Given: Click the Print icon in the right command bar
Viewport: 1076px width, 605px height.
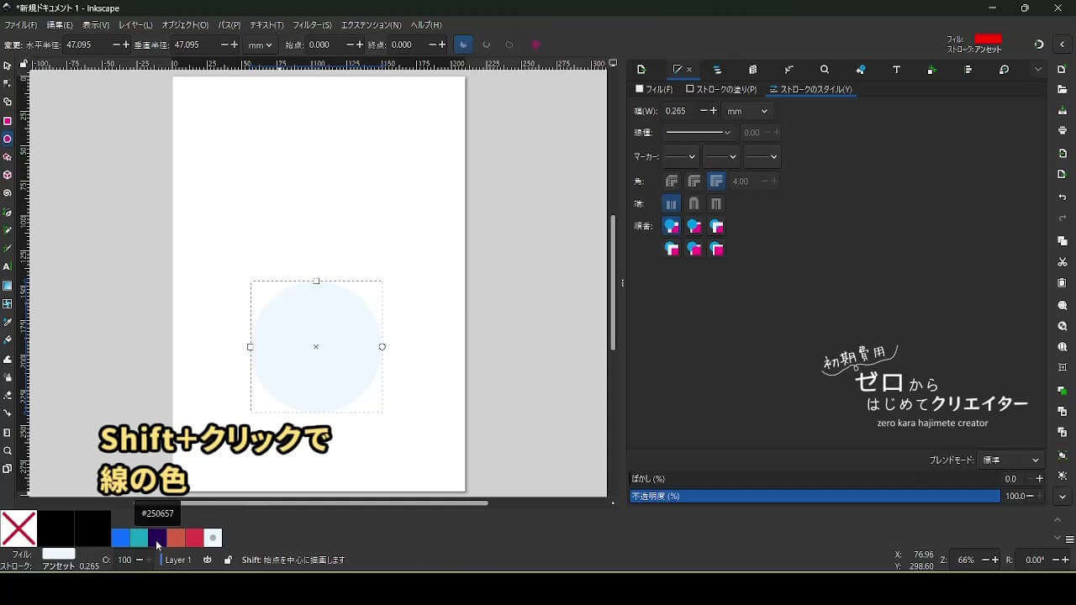Looking at the screenshot, I should pyautogui.click(x=1063, y=130).
